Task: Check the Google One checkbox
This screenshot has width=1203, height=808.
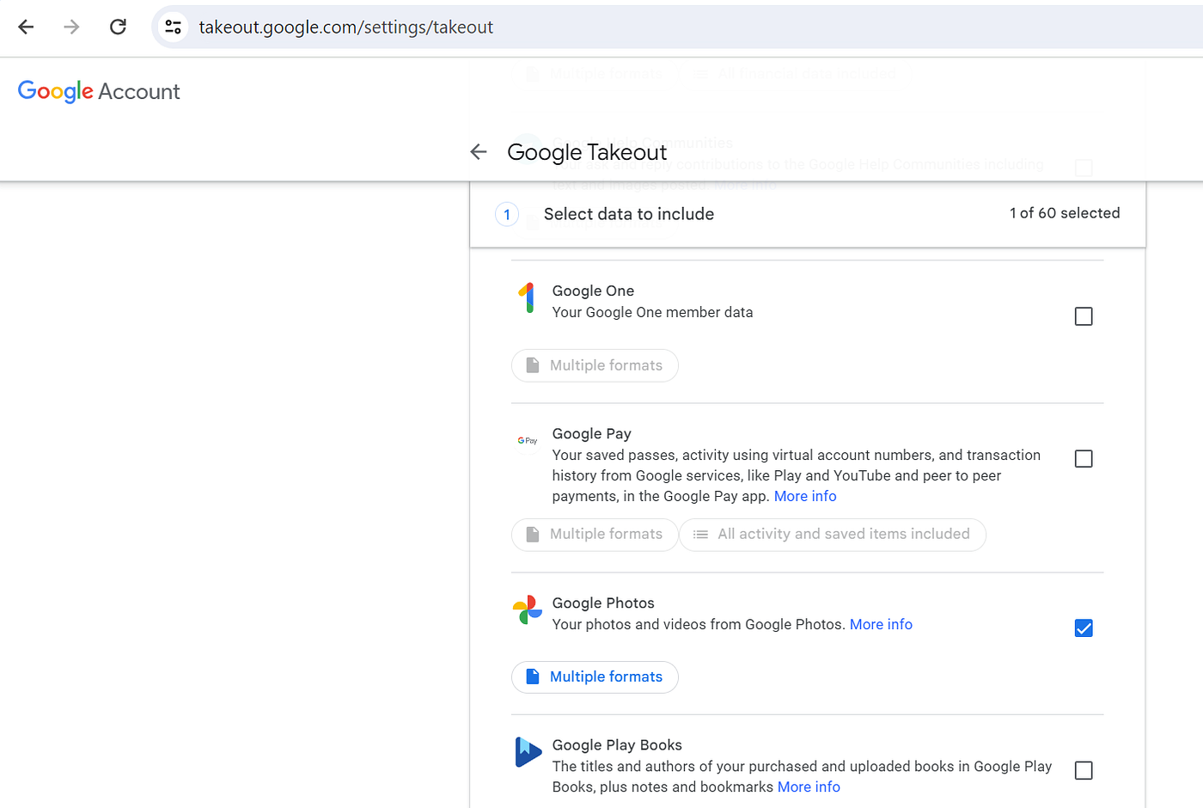Action: pos(1084,316)
